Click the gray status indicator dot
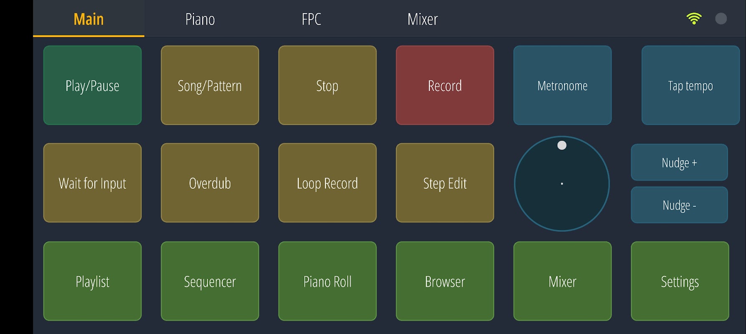This screenshot has width=746, height=334. [721, 19]
